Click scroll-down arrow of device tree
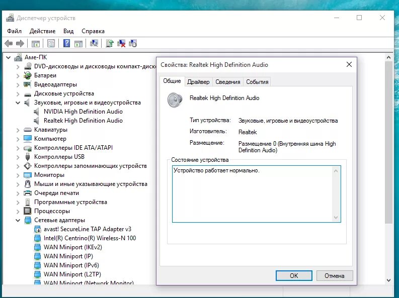This screenshot has height=298, width=399. click(388, 280)
